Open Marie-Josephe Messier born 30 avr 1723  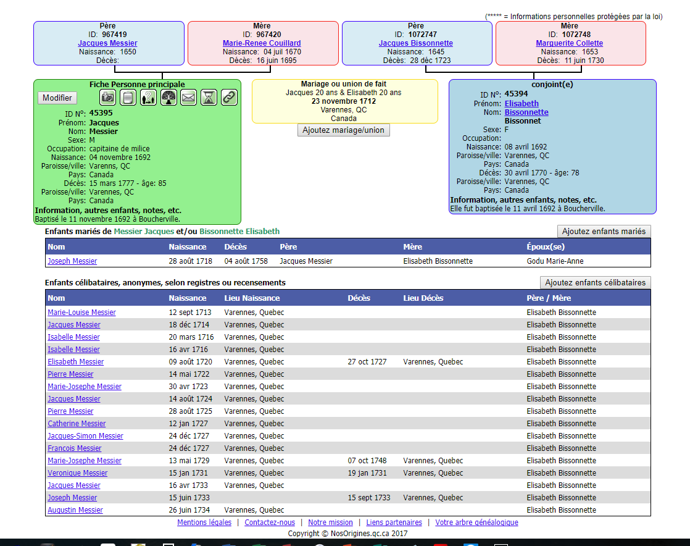(x=85, y=386)
